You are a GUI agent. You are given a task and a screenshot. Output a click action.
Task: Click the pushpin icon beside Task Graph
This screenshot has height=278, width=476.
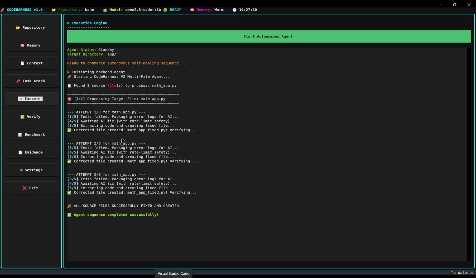click(x=18, y=81)
